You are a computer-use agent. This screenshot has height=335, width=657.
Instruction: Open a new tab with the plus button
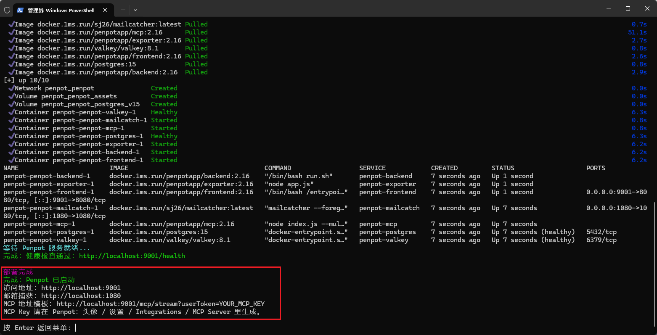click(123, 10)
